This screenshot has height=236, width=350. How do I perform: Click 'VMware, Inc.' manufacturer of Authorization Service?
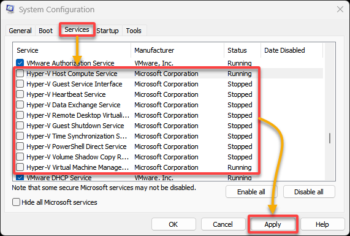coord(154,63)
